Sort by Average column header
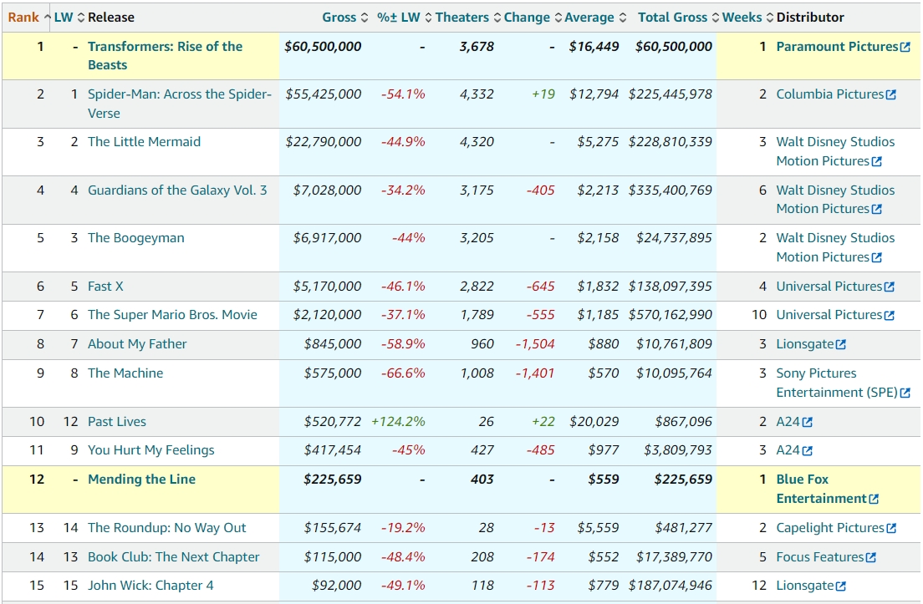 595,18
